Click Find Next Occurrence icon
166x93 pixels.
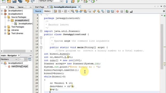point(81,11)
